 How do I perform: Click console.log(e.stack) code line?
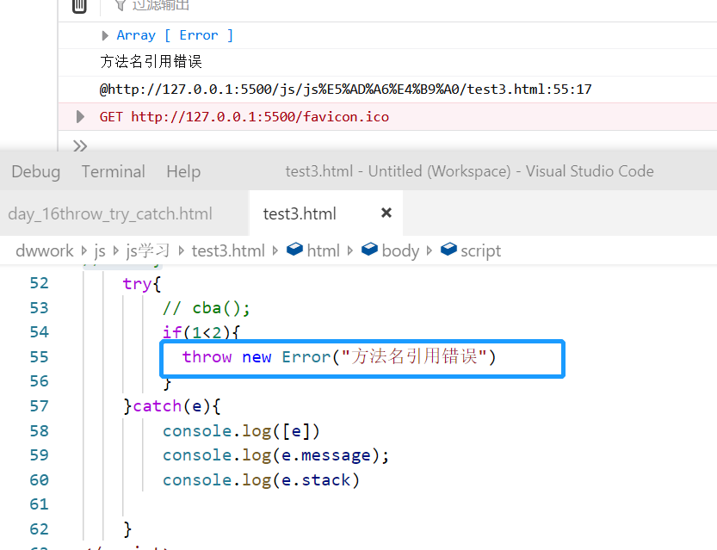(x=261, y=480)
